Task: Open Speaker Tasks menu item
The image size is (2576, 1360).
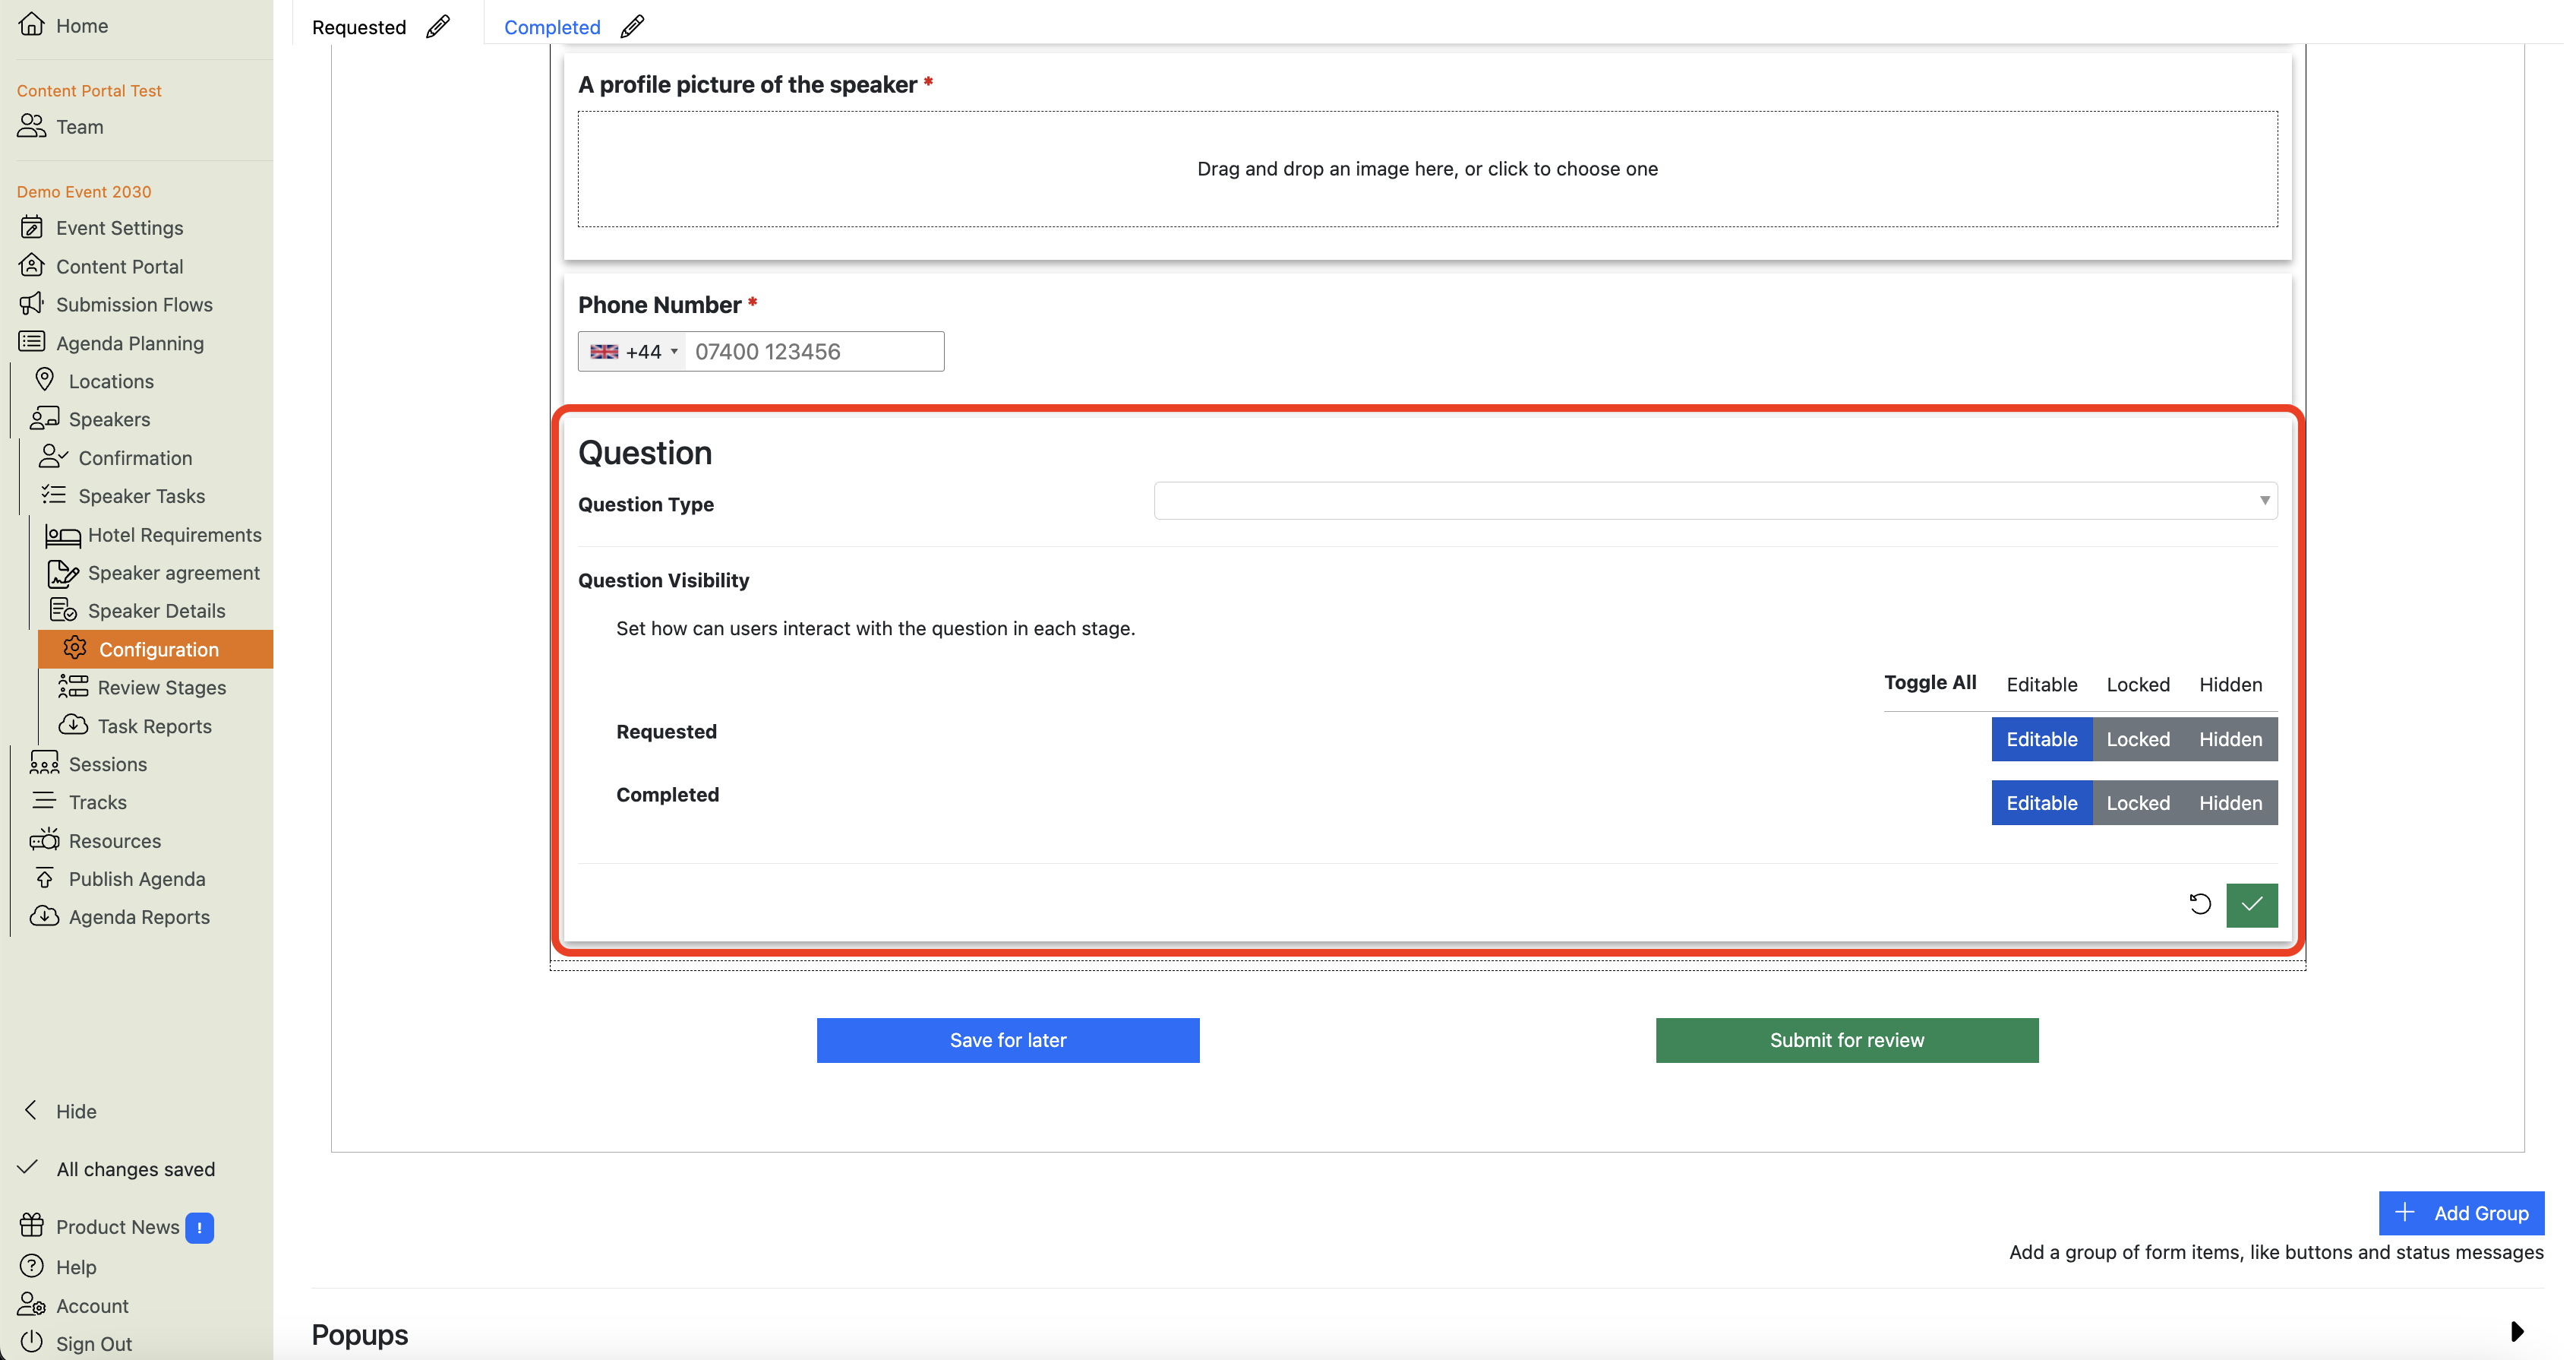Action: coord(141,495)
